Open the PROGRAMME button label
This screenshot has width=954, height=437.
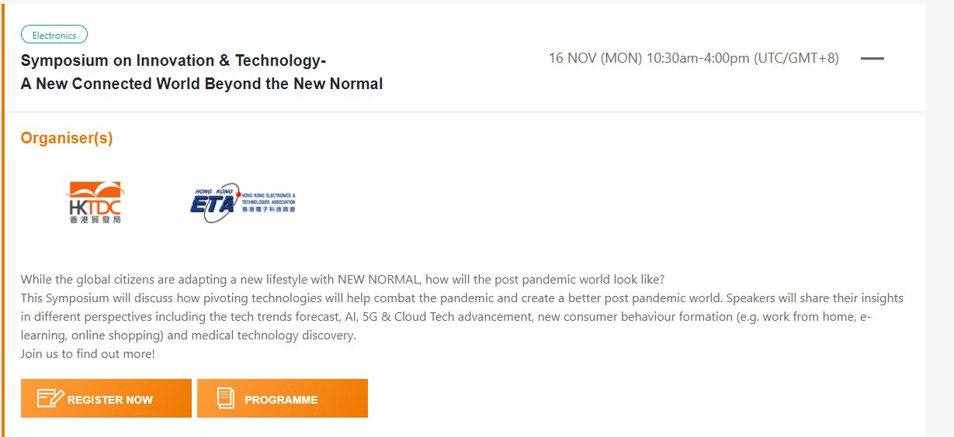[281, 400]
